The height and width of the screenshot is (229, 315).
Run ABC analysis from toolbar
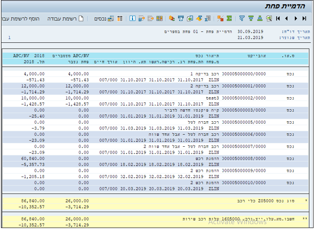[x=172, y=18]
